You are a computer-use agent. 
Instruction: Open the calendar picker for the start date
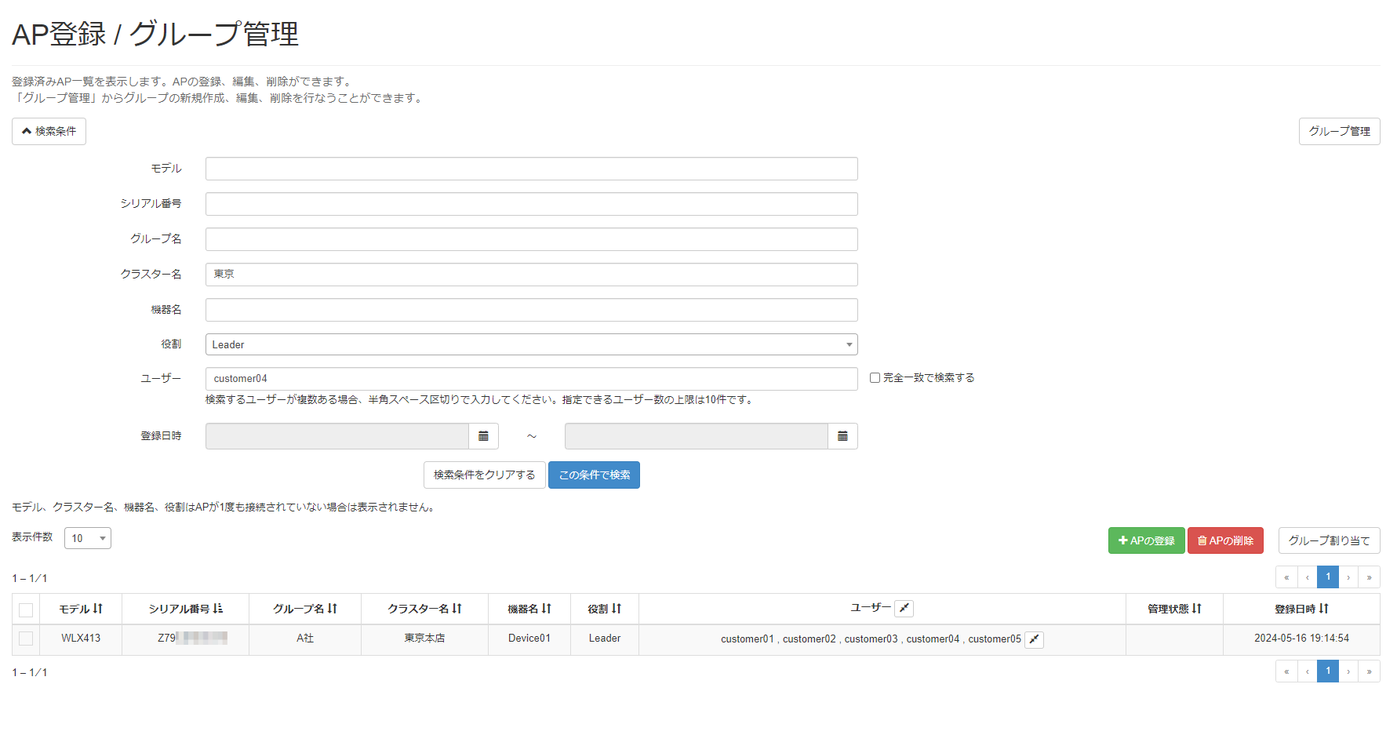(x=483, y=436)
